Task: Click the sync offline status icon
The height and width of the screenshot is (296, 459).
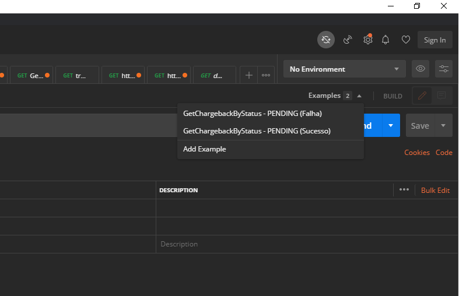Action: tap(326, 40)
